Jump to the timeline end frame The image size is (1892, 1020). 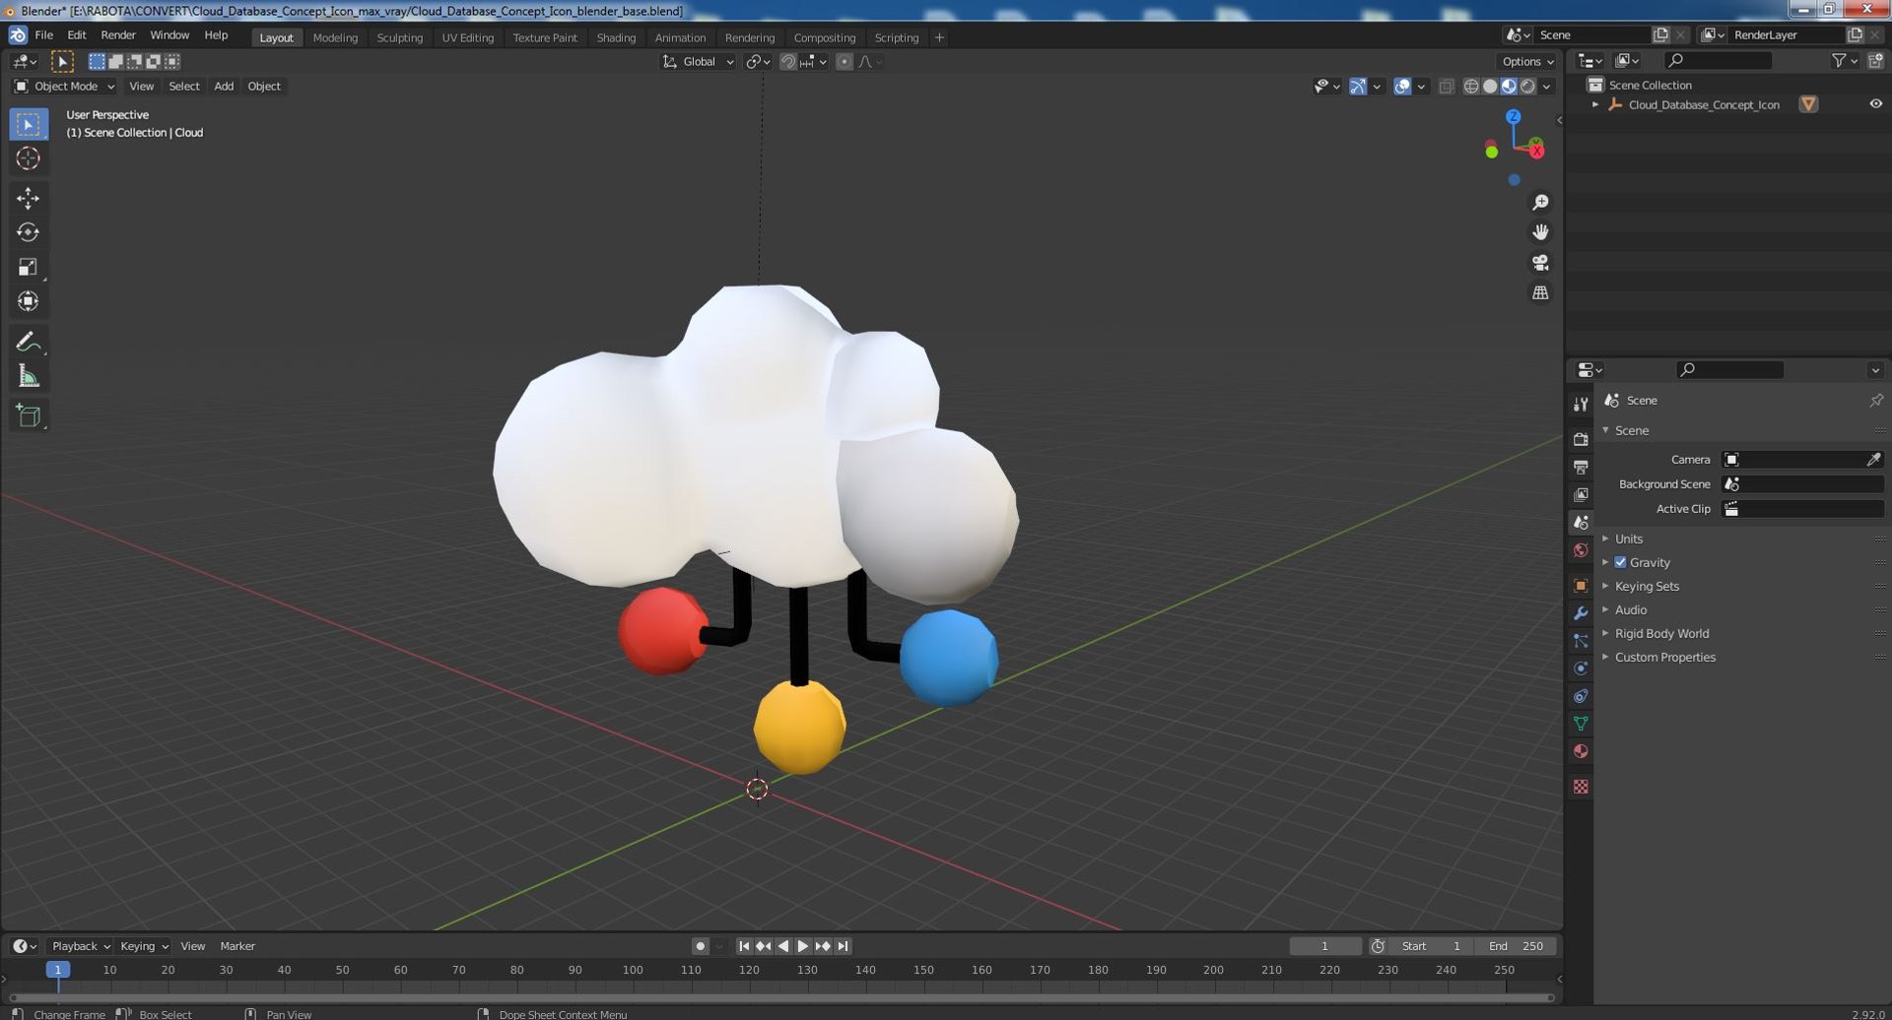843,946
